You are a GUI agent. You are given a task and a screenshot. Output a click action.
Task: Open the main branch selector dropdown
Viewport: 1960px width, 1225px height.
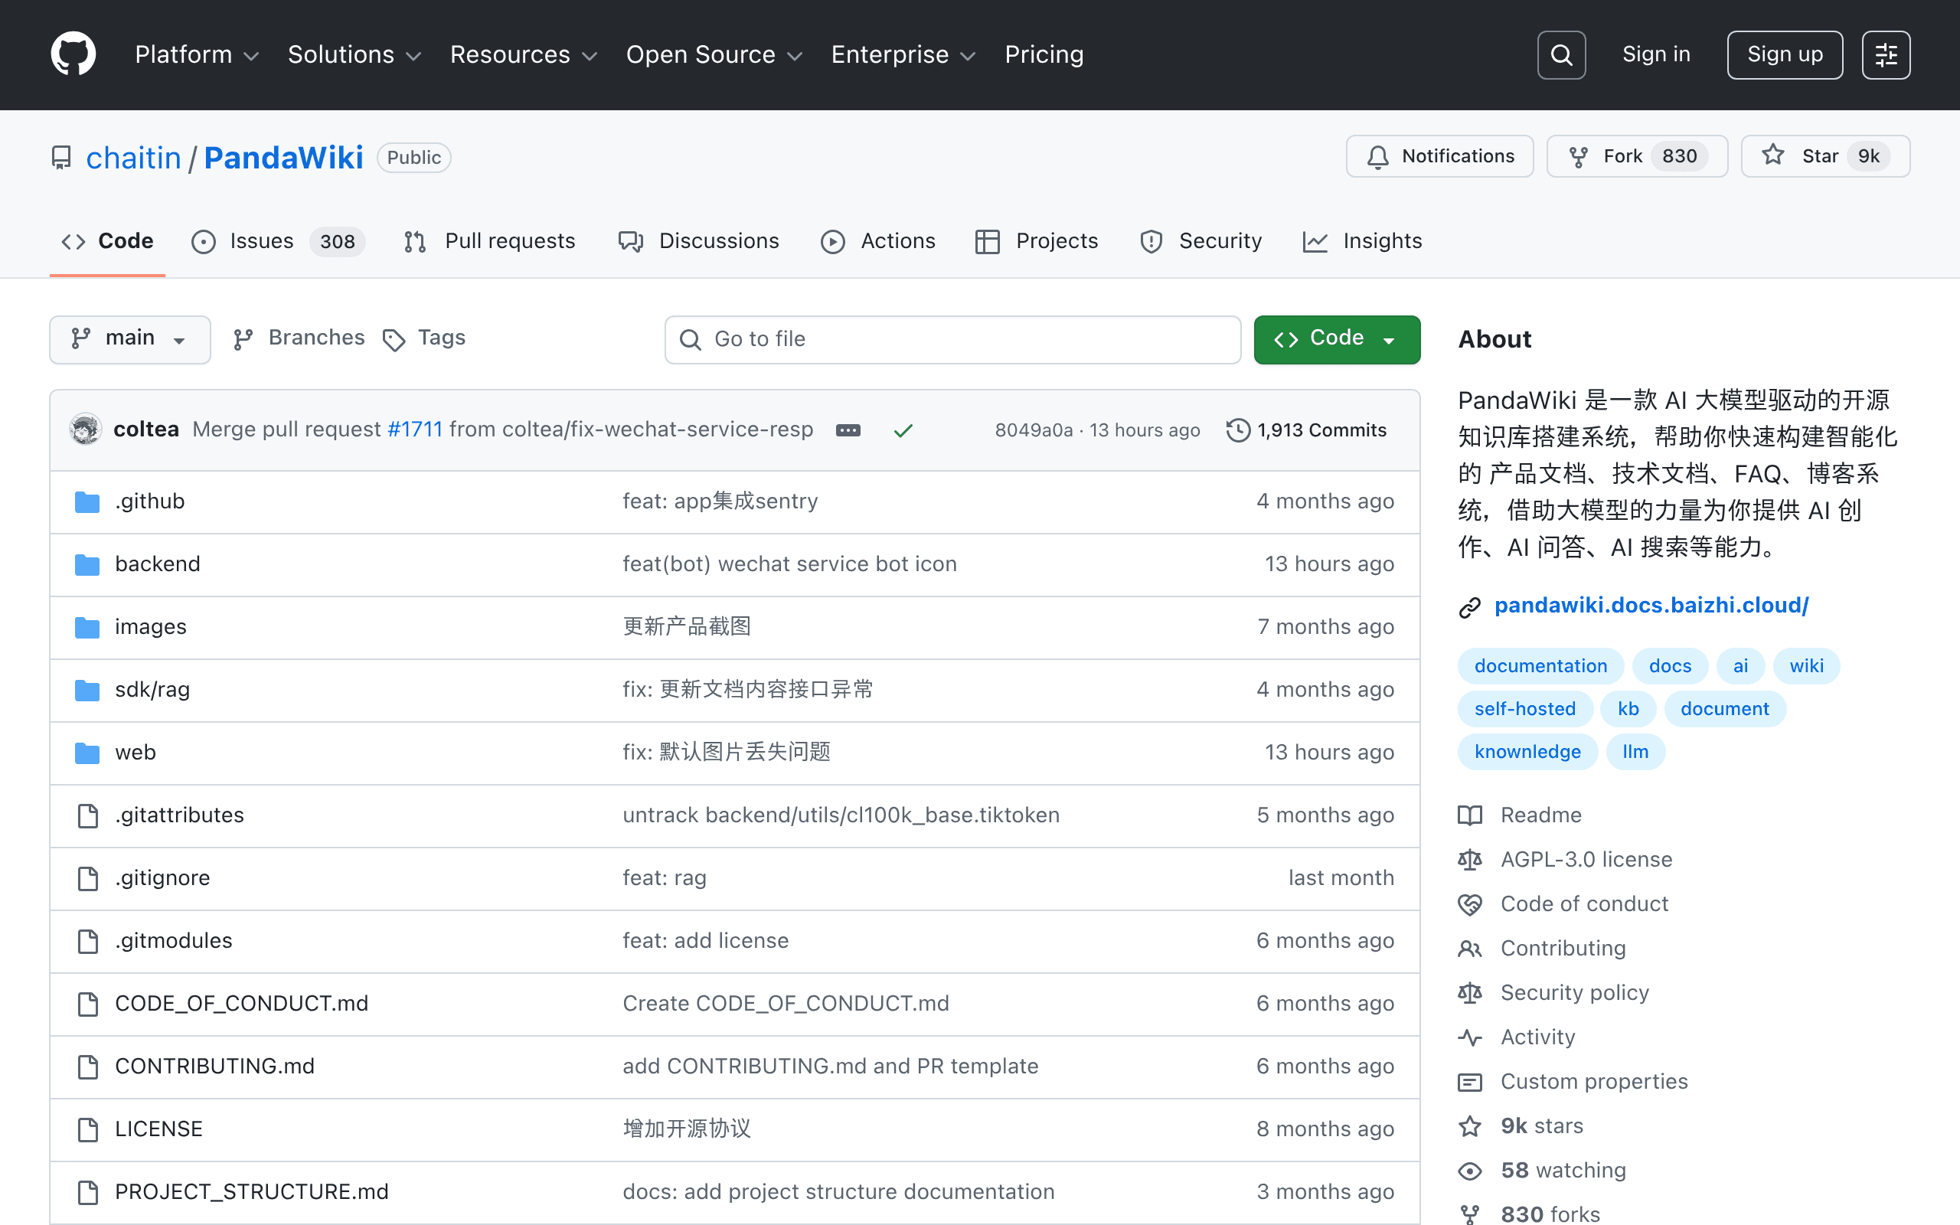(x=129, y=338)
